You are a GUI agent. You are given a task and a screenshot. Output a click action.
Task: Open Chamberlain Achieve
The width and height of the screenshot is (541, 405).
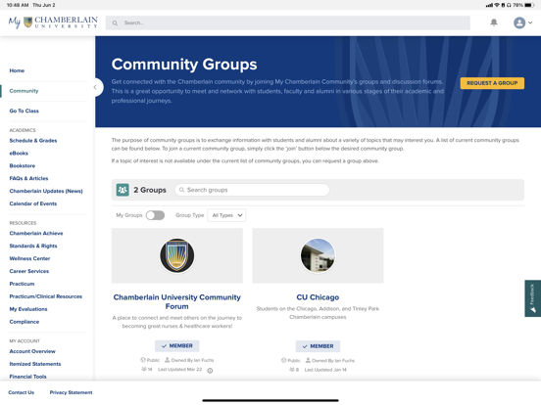point(36,233)
